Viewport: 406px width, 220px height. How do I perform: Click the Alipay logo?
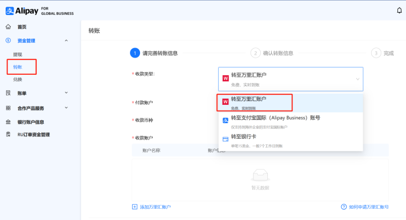point(40,11)
